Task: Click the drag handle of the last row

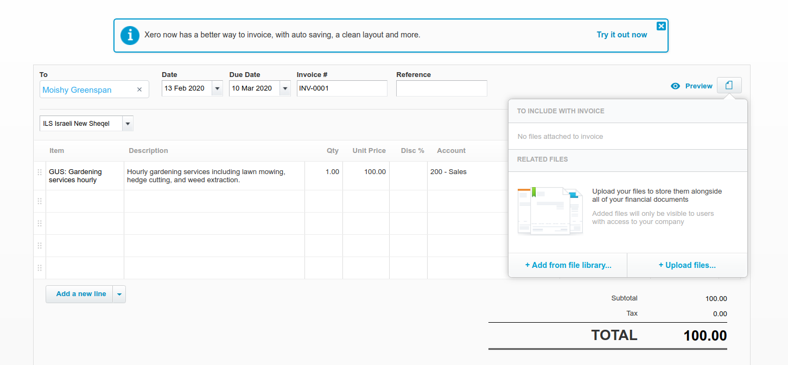Action: (x=40, y=268)
